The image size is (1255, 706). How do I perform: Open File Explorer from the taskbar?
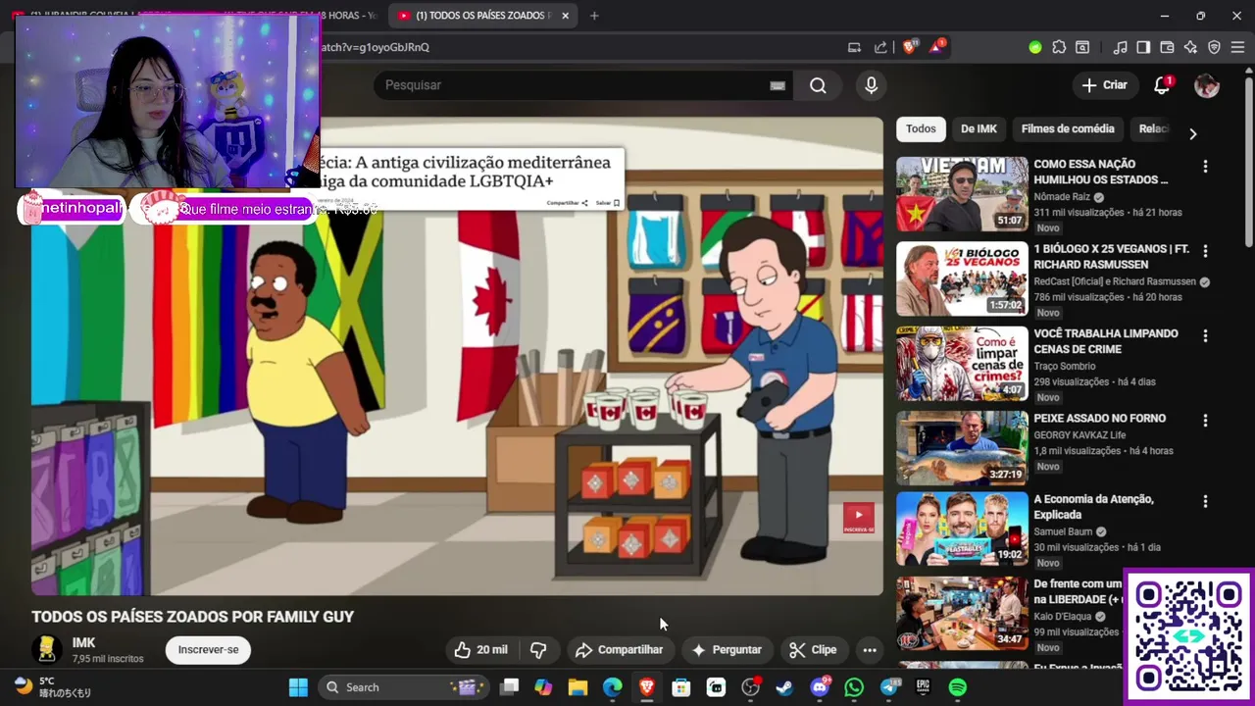tap(577, 687)
